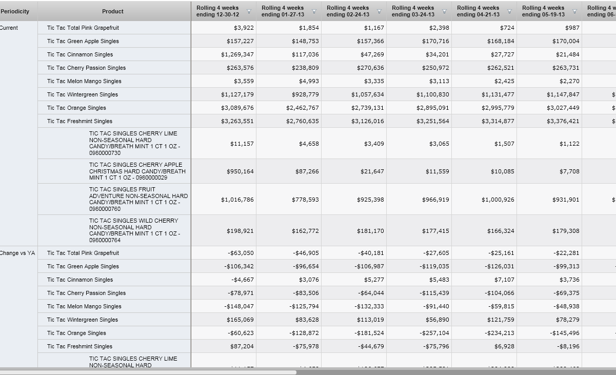Open filter for column ending 12-30-12

(x=249, y=11)
